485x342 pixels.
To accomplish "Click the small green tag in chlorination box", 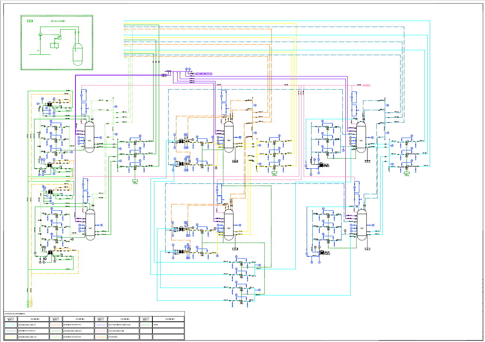I will tap(30, 21).
